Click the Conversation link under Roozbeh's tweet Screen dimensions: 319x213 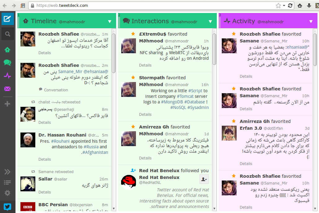tap(56, 90)
